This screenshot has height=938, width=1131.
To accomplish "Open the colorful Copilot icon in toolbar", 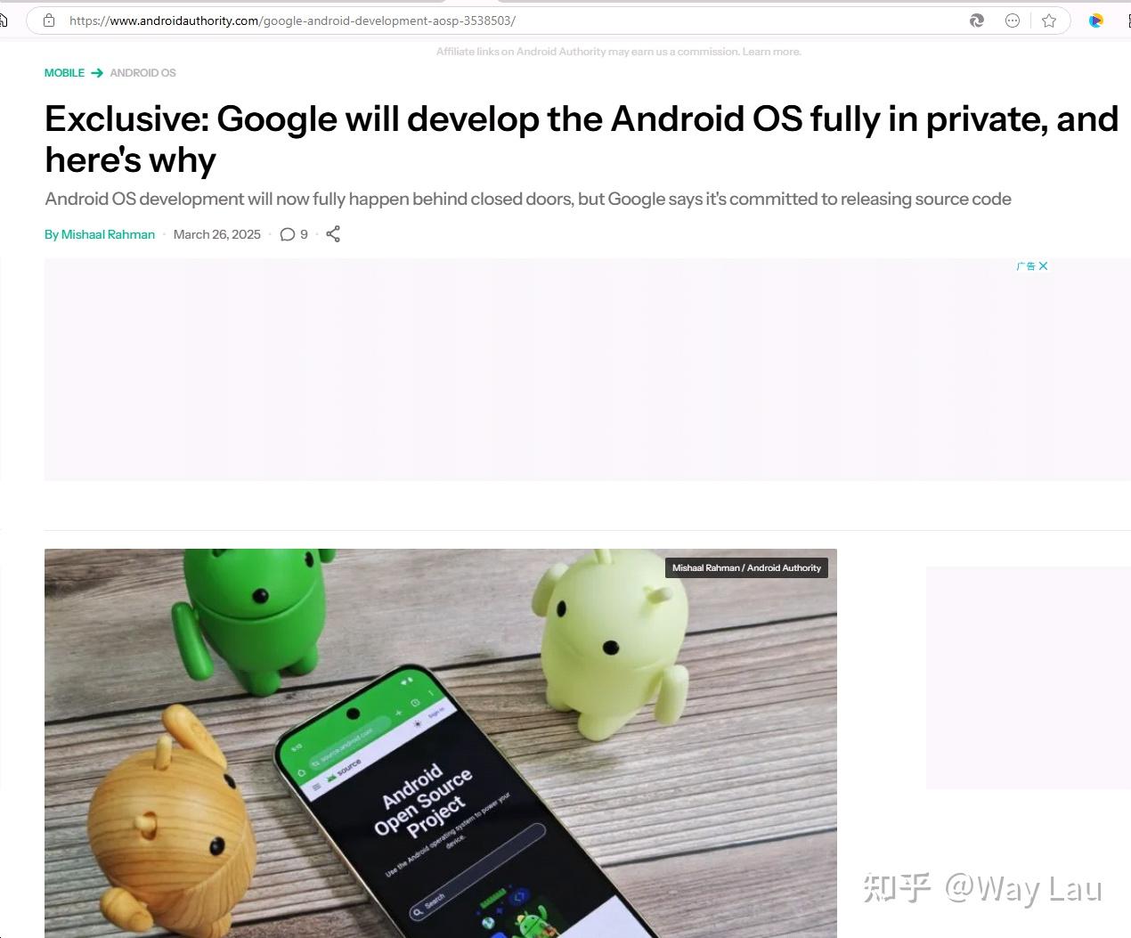I will [1096, 20].
